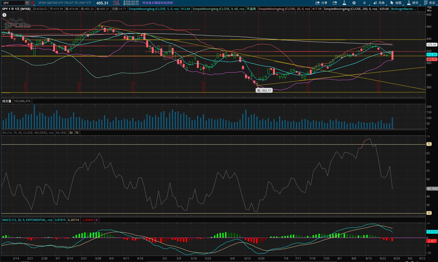
Task: Click the 符合延长隔夜时段资格 link
Action: point(158,3)
